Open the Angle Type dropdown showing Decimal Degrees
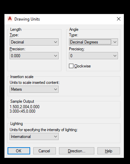Viewport: 130px width, 164px height. click(93, 42)
